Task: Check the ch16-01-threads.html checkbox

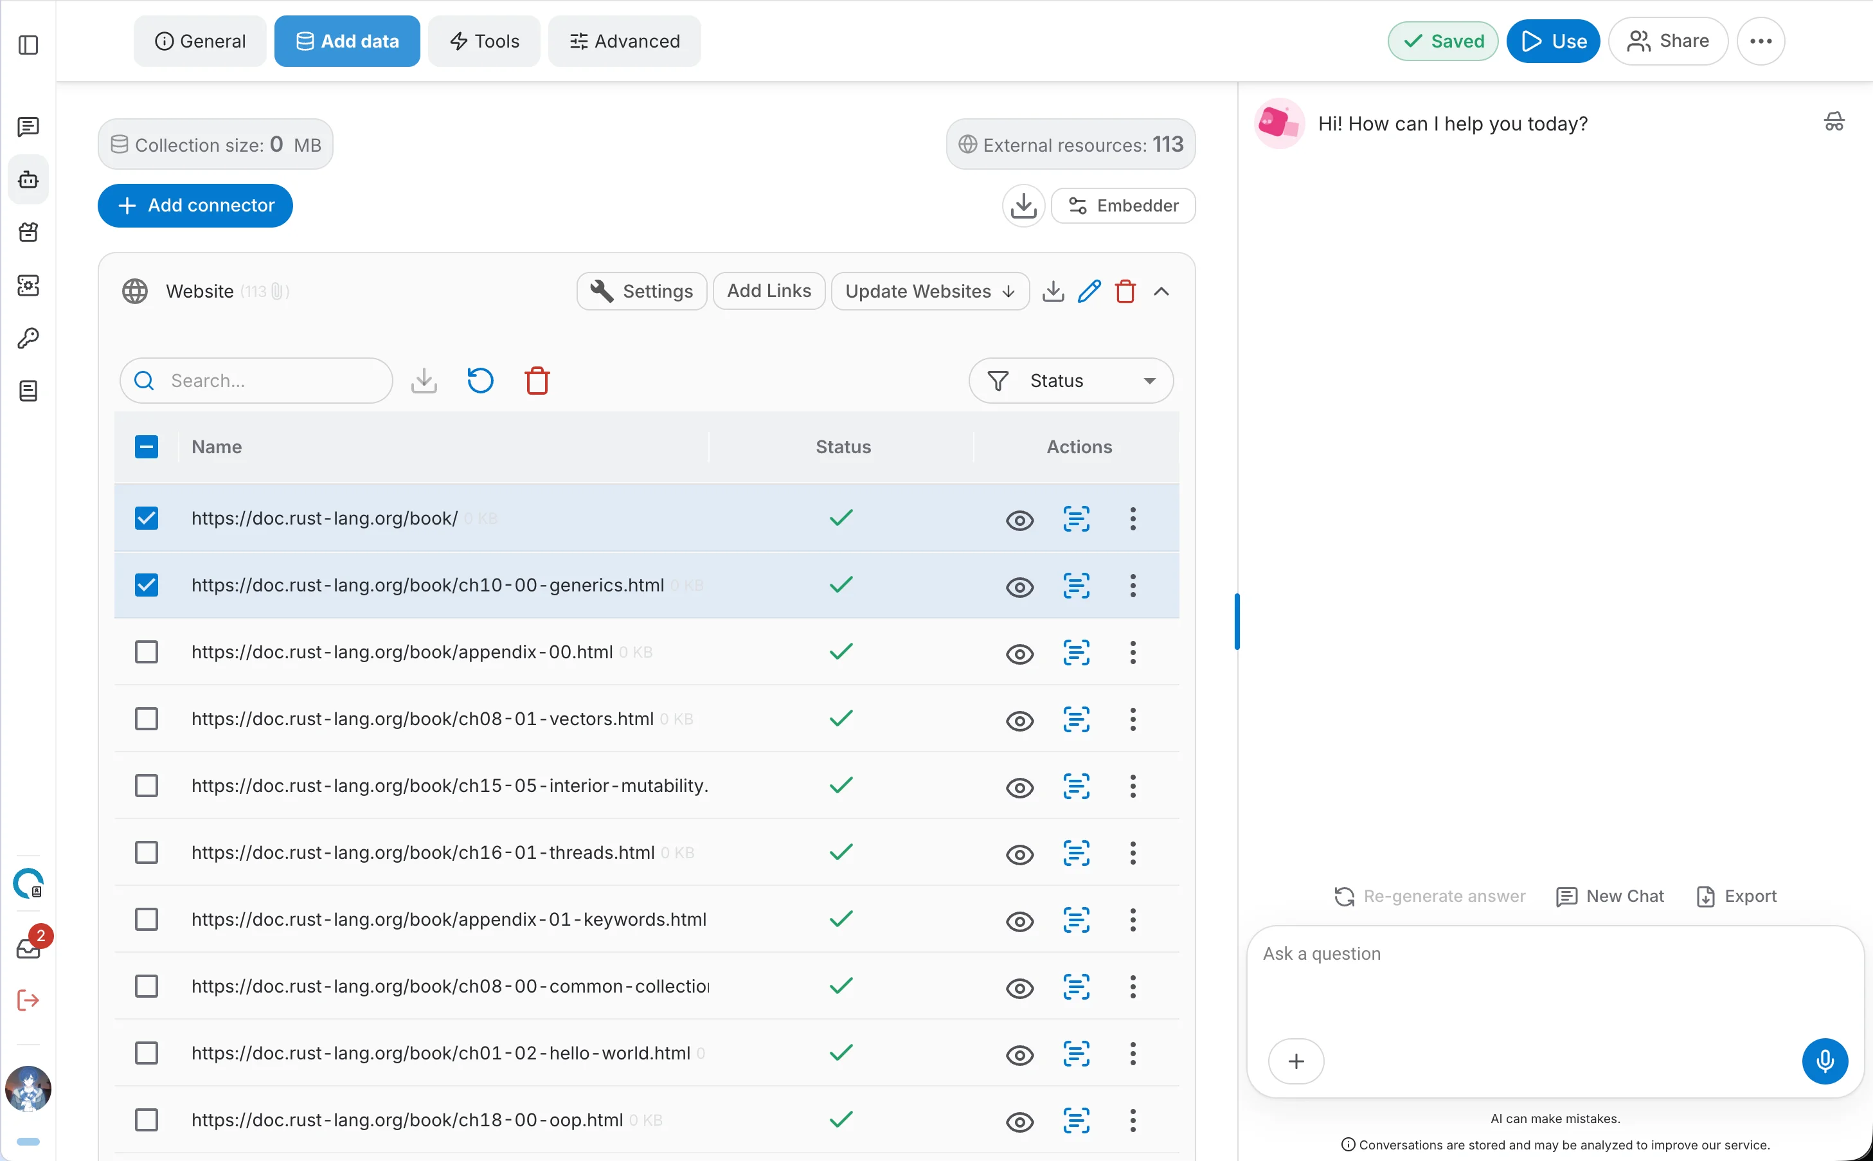Action: (147, 852)
